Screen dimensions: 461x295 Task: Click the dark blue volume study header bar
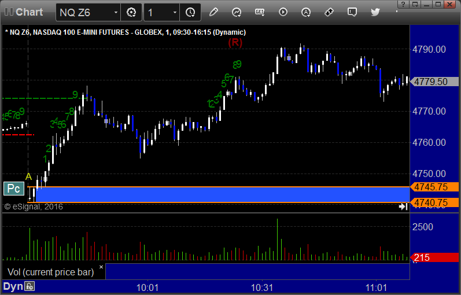(257, 271)
